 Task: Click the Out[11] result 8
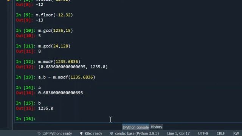39,51
